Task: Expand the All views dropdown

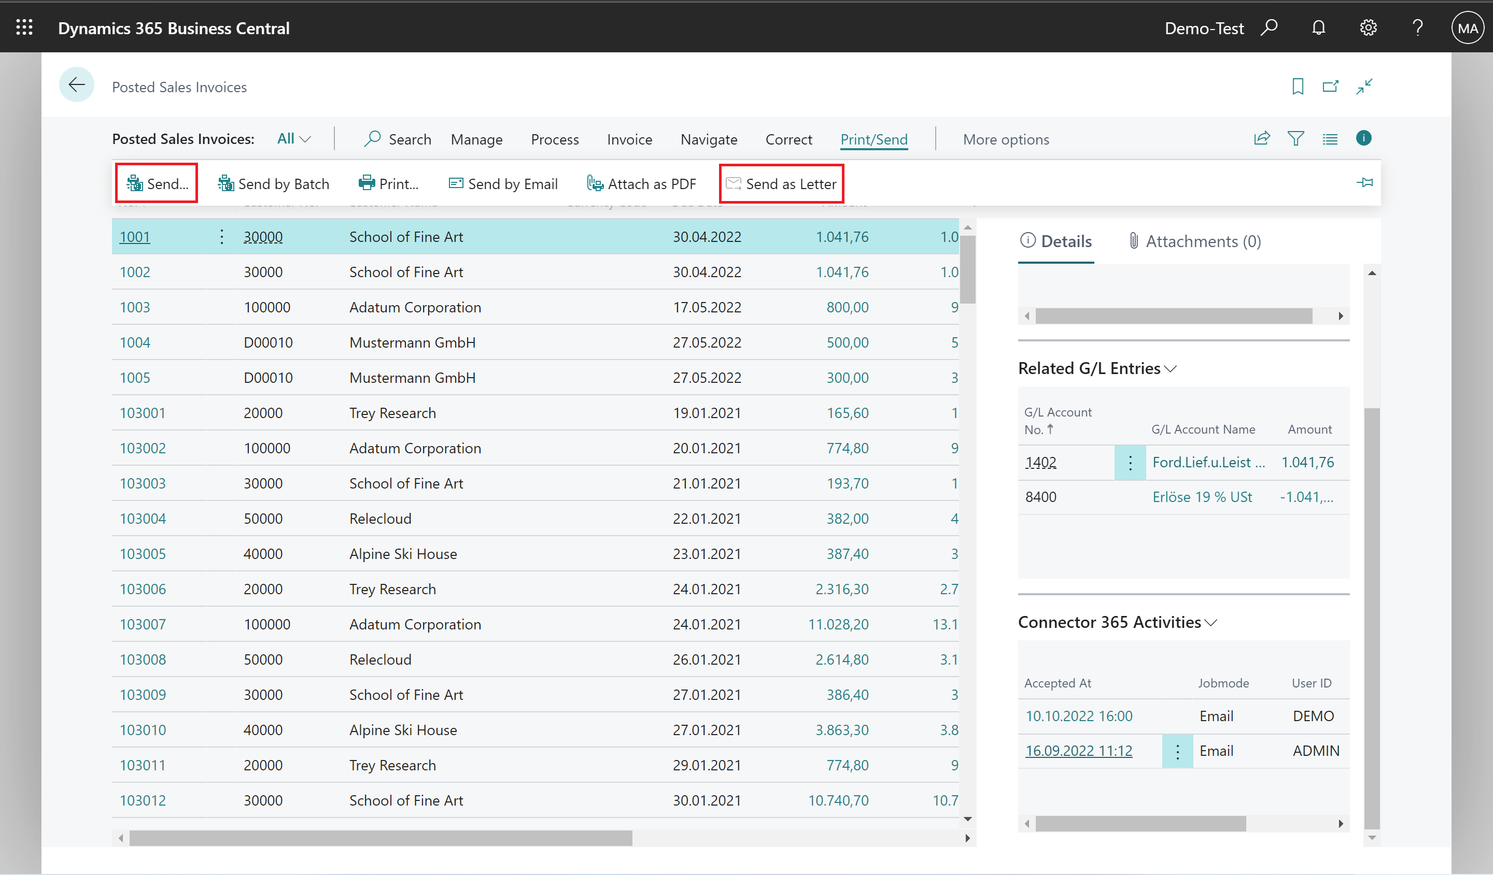Action: [294, 138]
